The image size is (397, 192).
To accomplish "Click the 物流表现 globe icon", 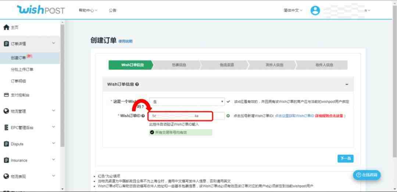I will click(x=6, y=176).
